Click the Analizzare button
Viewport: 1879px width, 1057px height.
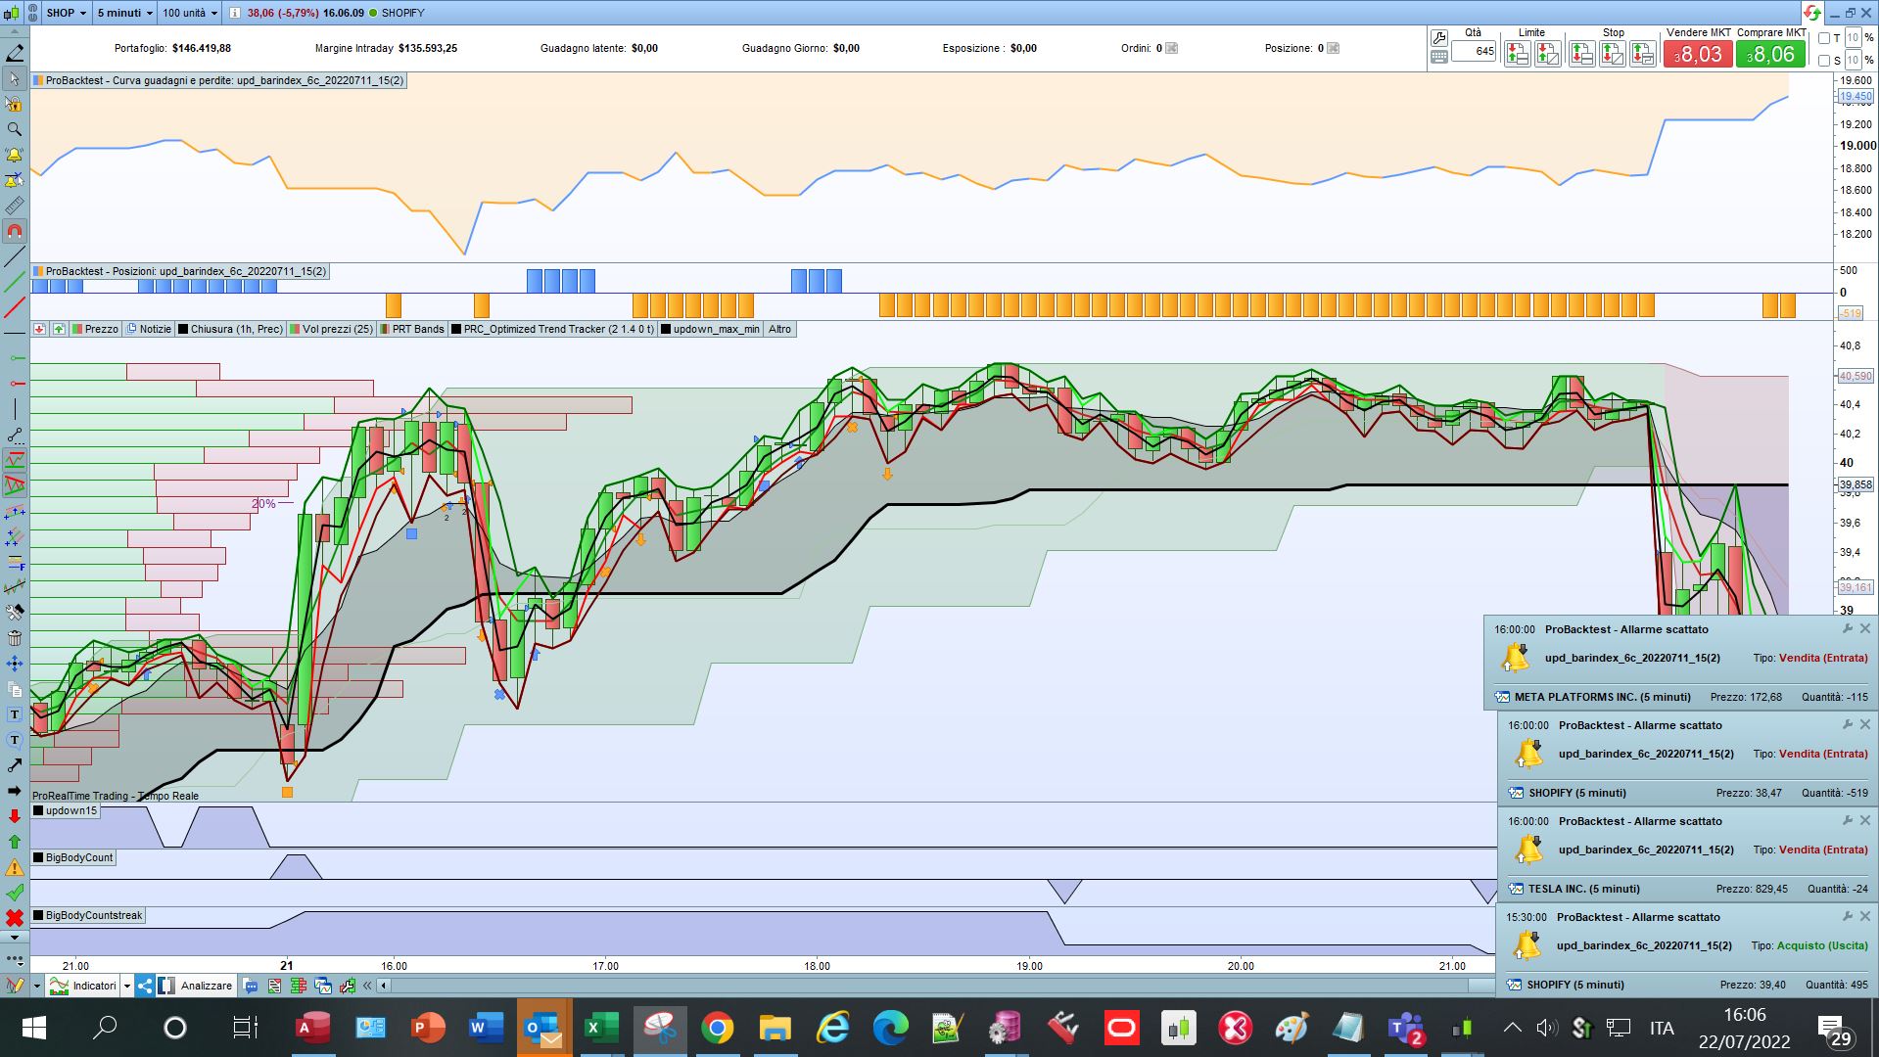(196, 986)
